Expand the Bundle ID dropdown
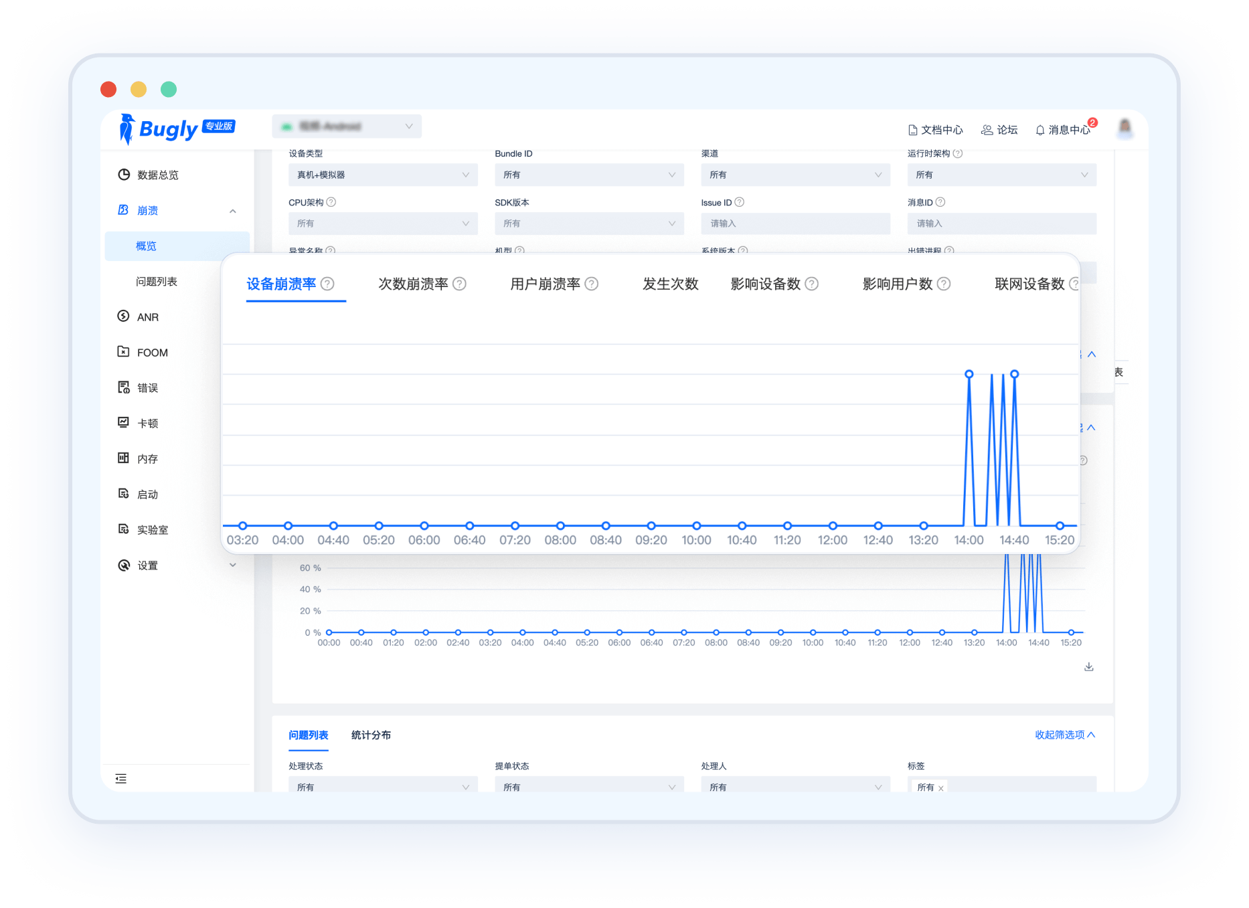Viewport: 1249px width, 908px height. (x=589, y=175)
